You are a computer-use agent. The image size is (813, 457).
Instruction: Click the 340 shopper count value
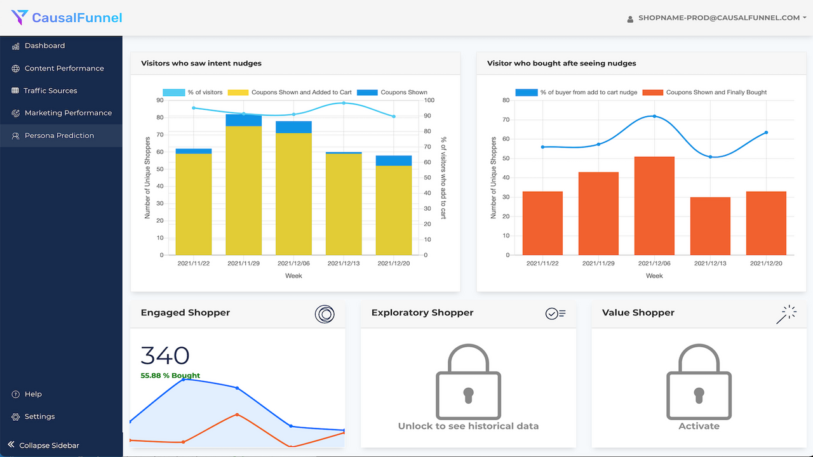[165, 355]
